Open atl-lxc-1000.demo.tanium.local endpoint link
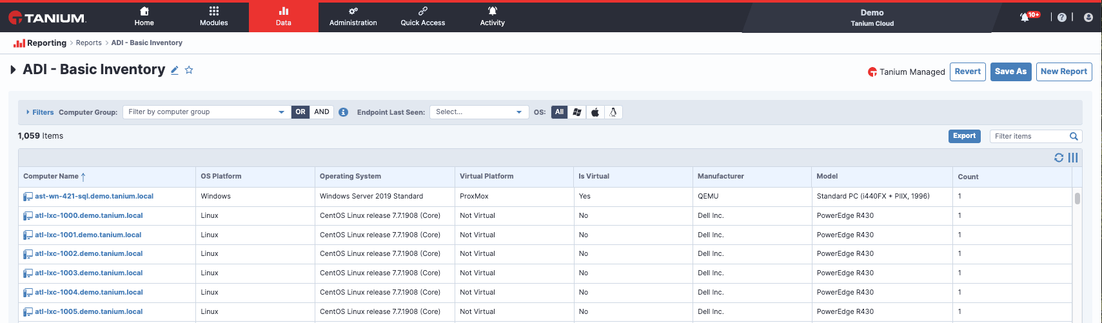The width and height of the screenshot is (1102, 323). 89,215
